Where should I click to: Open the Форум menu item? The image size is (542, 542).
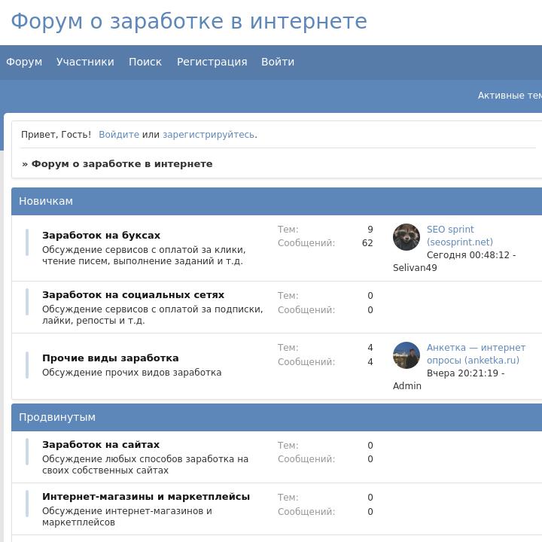point(24,62)
